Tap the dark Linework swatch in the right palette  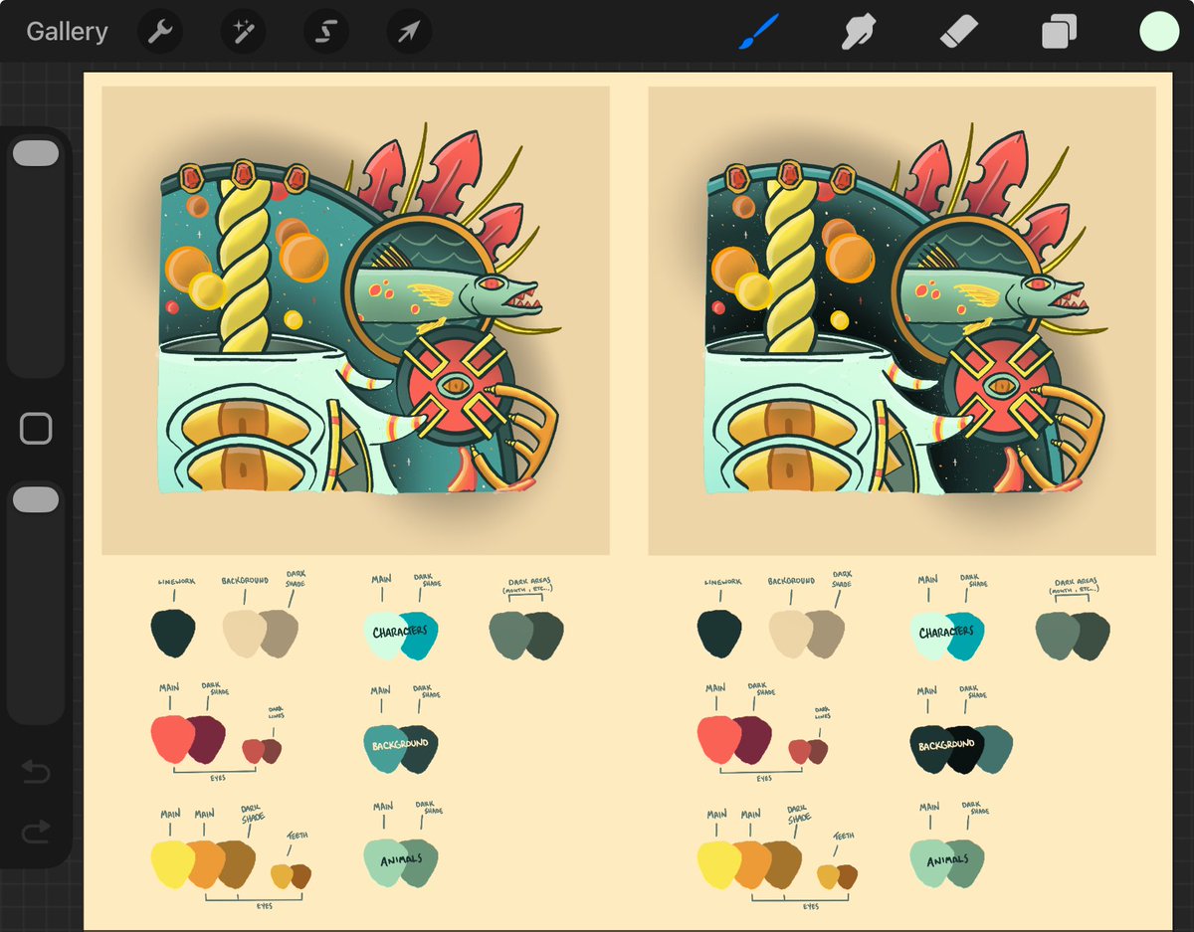(718, 634)
